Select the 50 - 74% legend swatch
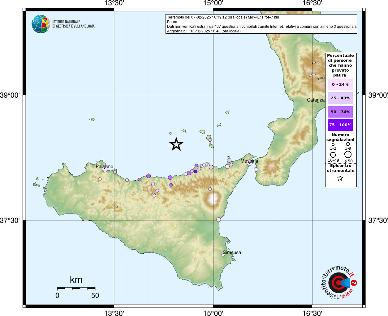This screenshot has width=388, height=316. [x=340, y=112]
